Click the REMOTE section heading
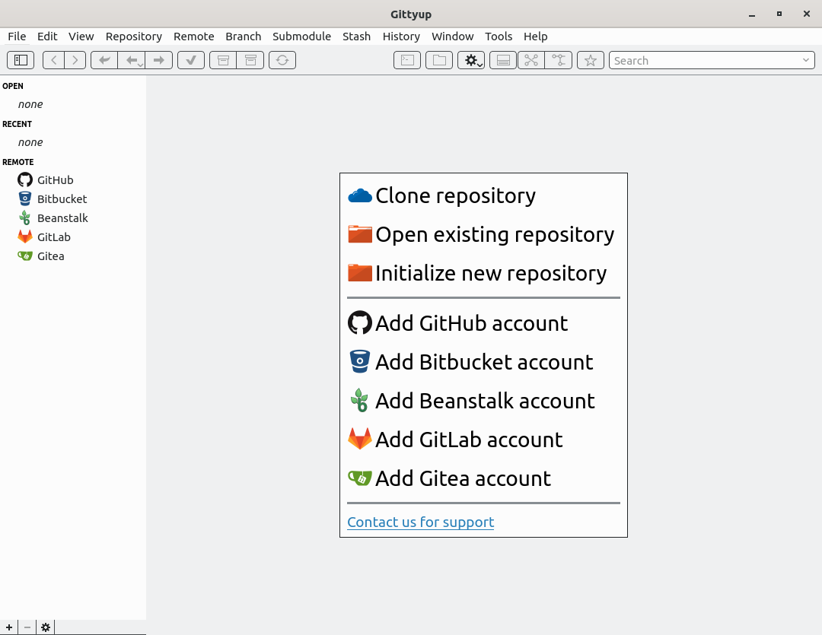The width and height of the screenshot is (822, 635). 18,162
